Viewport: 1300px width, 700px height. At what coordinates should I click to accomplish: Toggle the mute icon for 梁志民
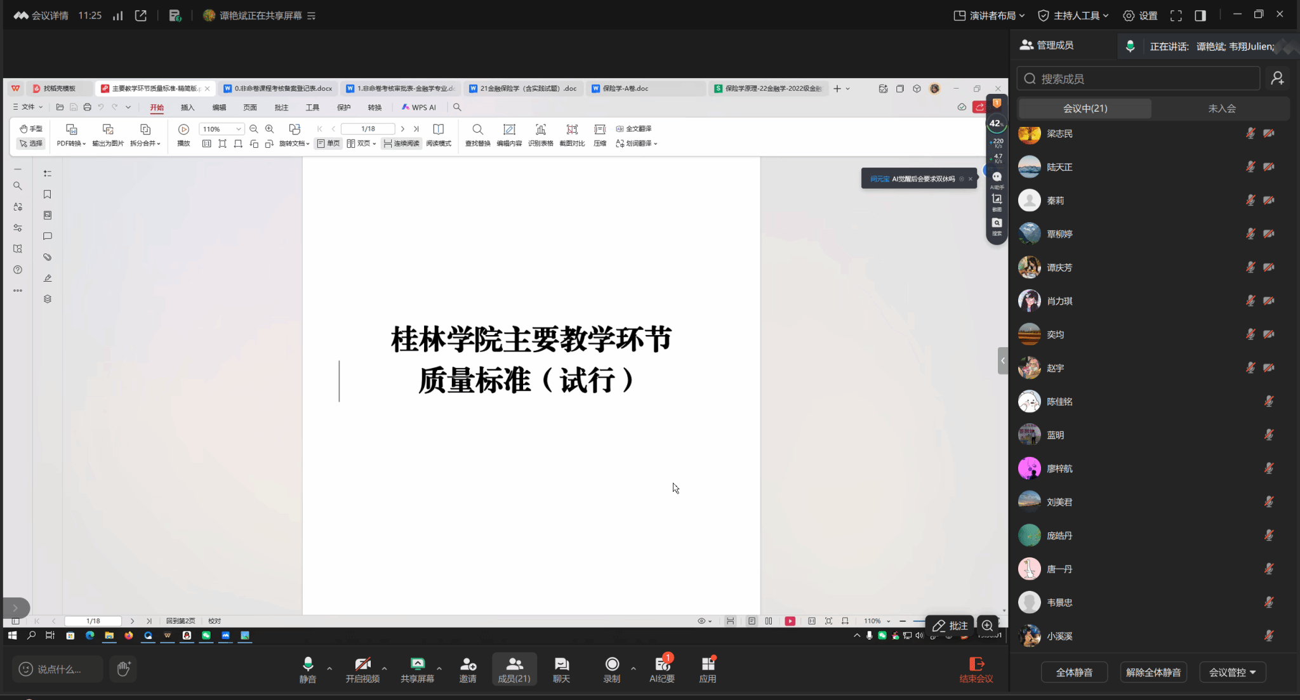coord(1250,133)
